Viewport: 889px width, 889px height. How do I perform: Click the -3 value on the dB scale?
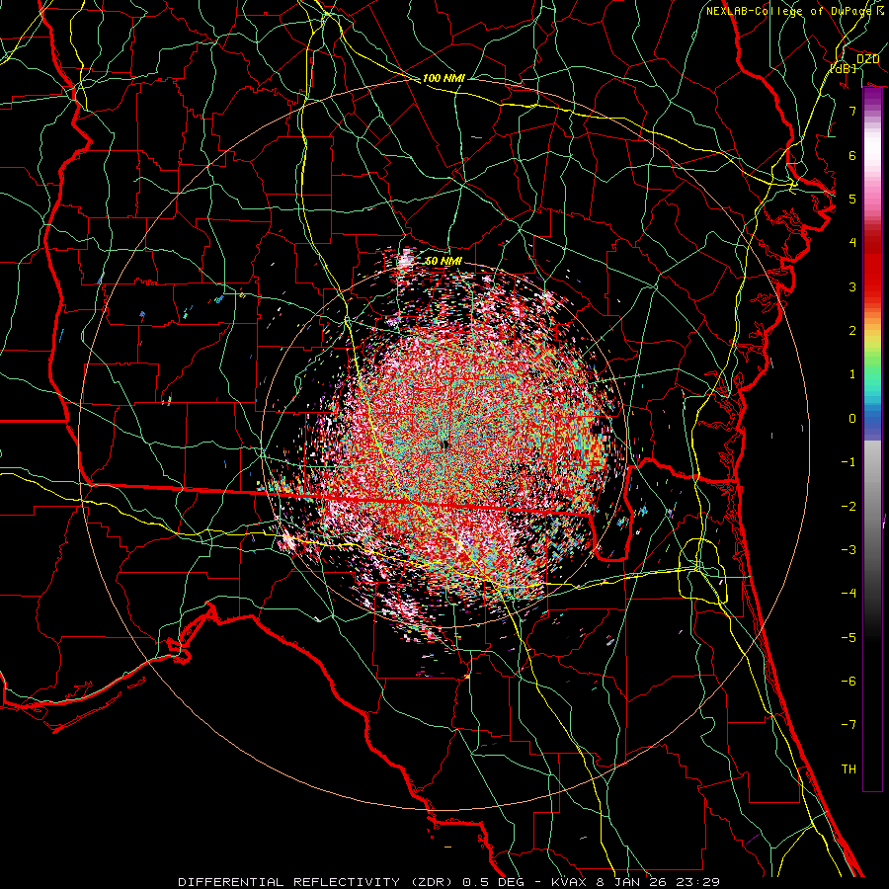pyautogui.click(x=849, y=550)
